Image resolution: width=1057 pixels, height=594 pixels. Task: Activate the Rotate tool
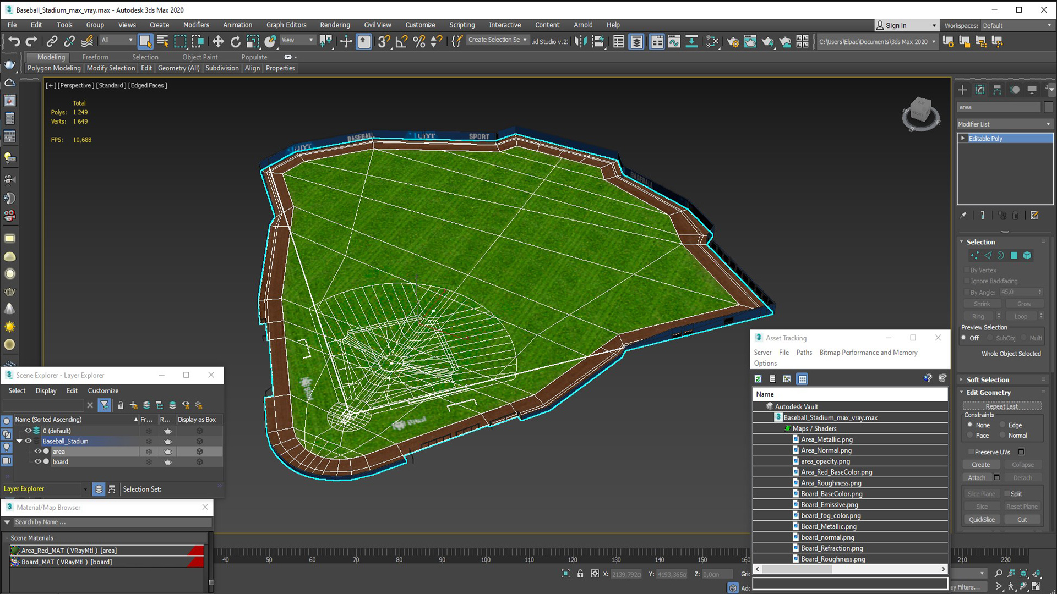tap(236, 41)
